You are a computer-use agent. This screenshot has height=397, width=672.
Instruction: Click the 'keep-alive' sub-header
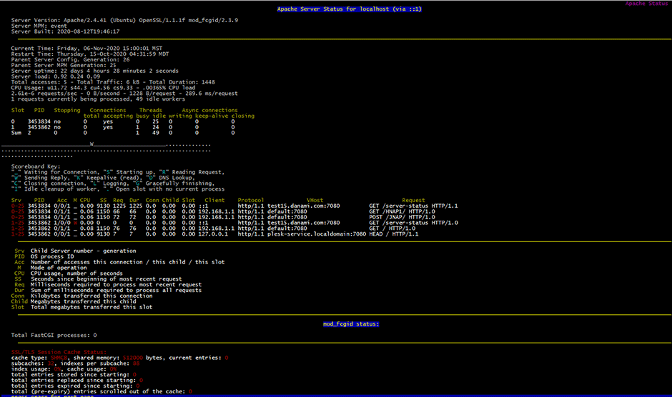pos(212,116)
